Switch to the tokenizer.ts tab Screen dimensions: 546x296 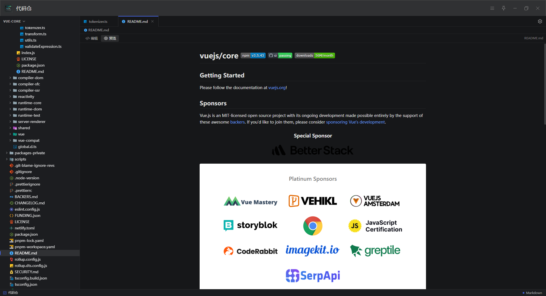pos(99,21)
